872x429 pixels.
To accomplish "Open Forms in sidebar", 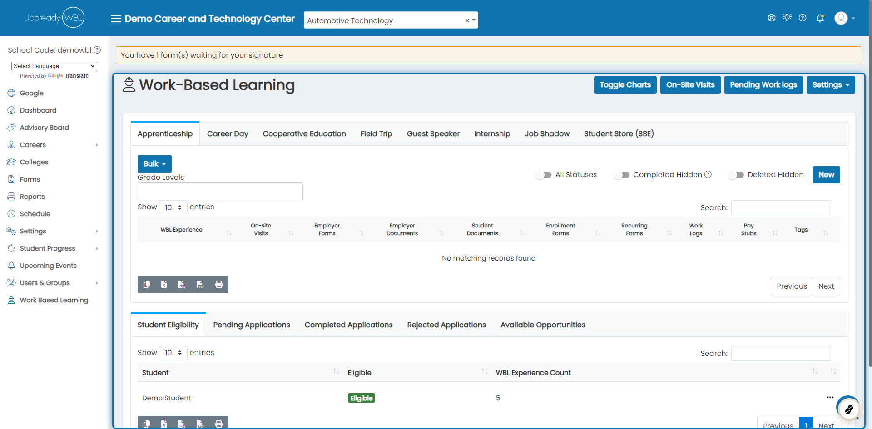I will (30, 179).
